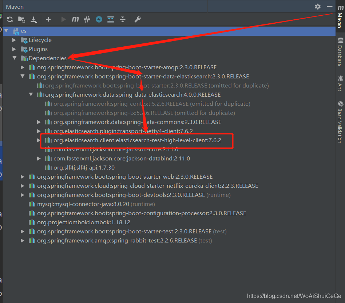Add a new Maven project with plus icon

pyautogui.click(x=48, y=19)
